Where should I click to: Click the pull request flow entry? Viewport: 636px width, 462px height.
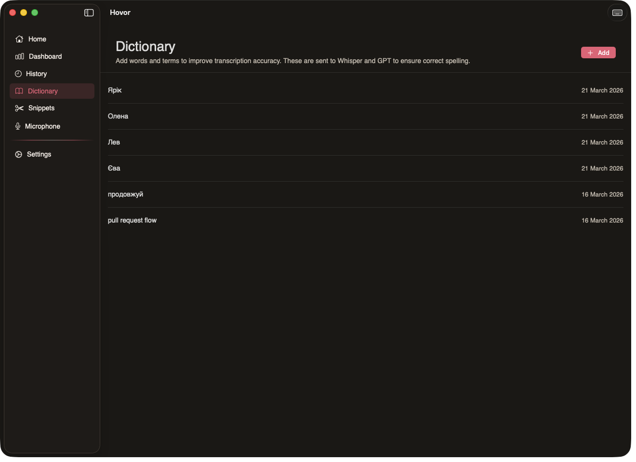click(132, 220)
